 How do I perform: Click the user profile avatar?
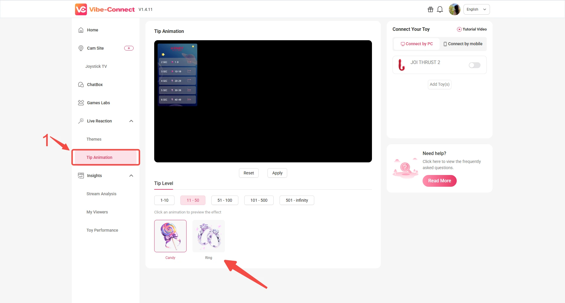[454, 9]
